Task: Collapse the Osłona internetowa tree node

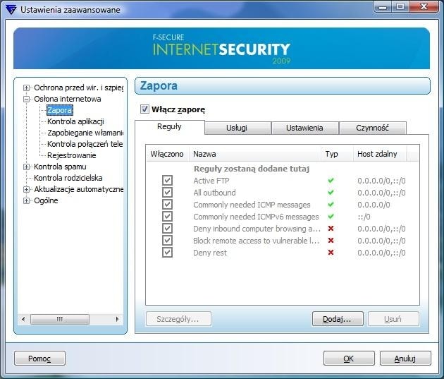Action: click(x=27, y=100)
